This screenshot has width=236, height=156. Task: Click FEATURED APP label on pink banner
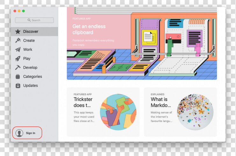tap(82, 19)
